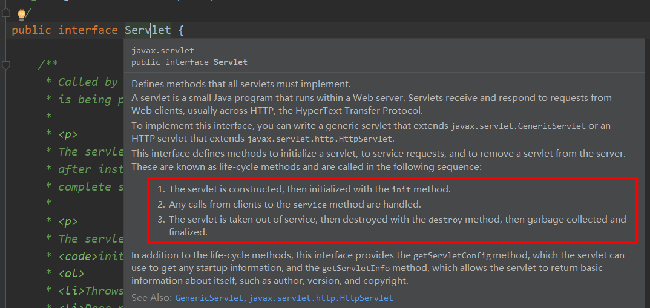The width and height of the screenshot is (650, 308).
Task: Collapse the Javadoc block fold marker at /**
Action: pyautogui.click(x=6, y=65)
